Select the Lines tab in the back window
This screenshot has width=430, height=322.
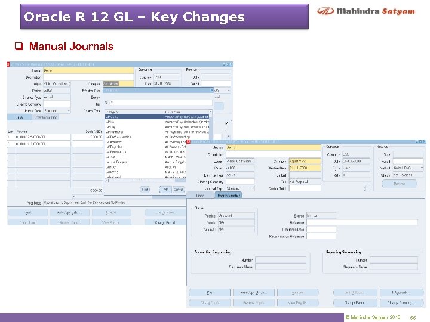19,117
